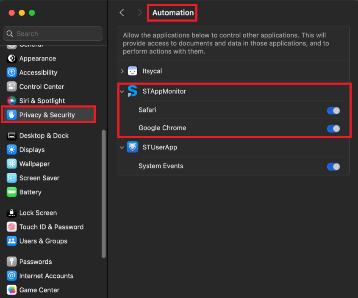The height and width of the screenshot is (298, 358).
Task: Click the Siri & Spotlight icon
Action: tap(11, 101)
